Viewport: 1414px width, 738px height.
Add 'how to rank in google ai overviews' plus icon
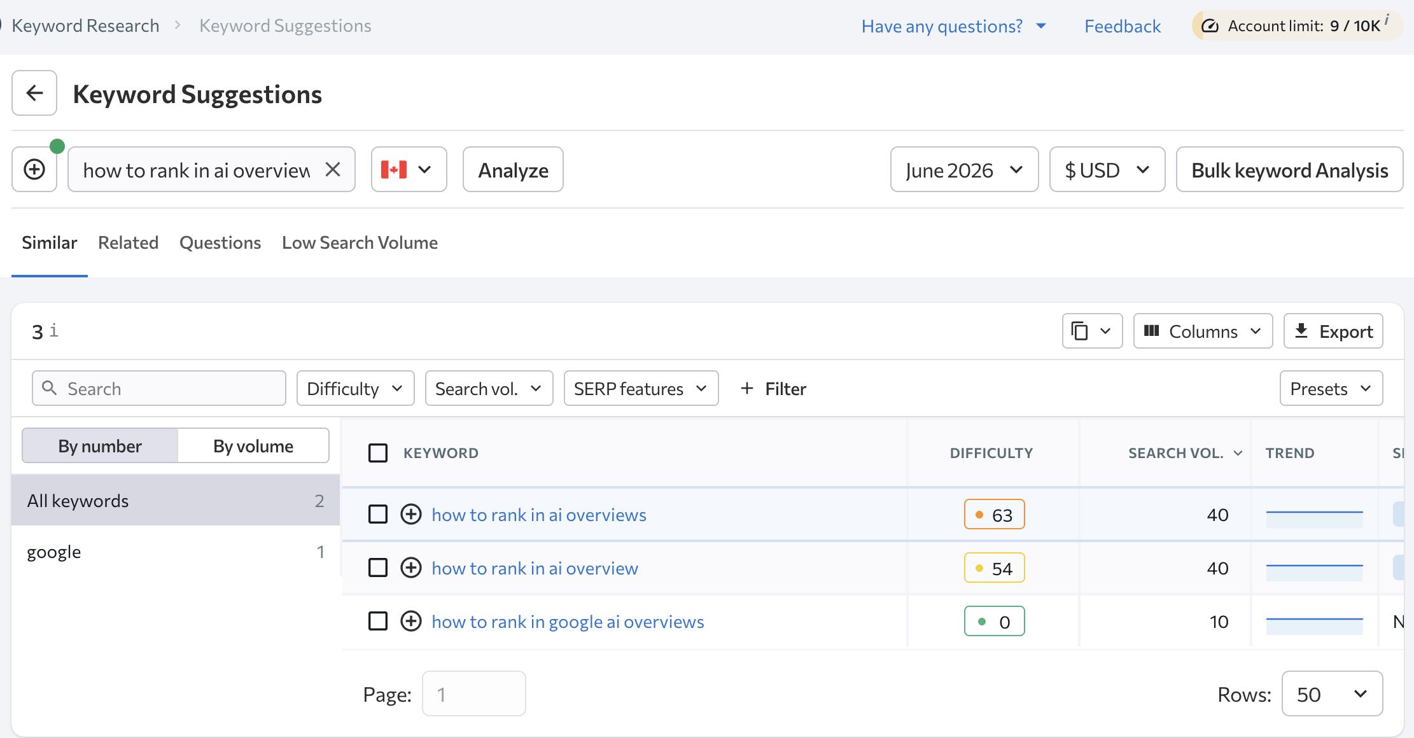click(411, 621)
